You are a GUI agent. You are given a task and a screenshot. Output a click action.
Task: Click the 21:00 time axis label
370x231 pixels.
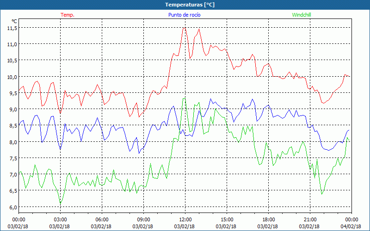click(x=310, y=220)
